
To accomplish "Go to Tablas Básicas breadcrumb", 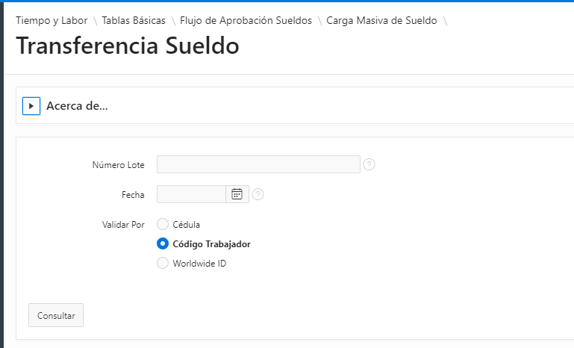I will (x=134, y=20).
